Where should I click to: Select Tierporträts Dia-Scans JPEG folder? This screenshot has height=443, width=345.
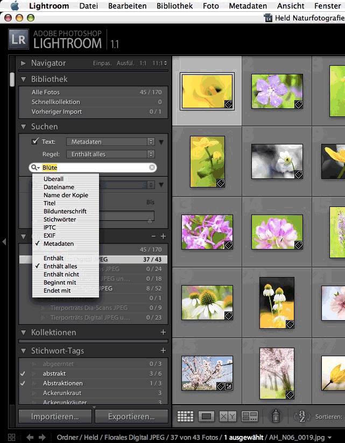click(x=93, y=308)
